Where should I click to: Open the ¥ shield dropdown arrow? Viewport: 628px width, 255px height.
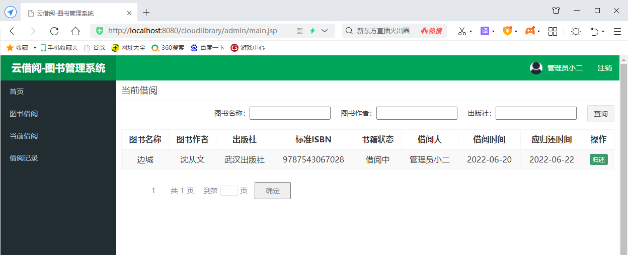(516, 31)
